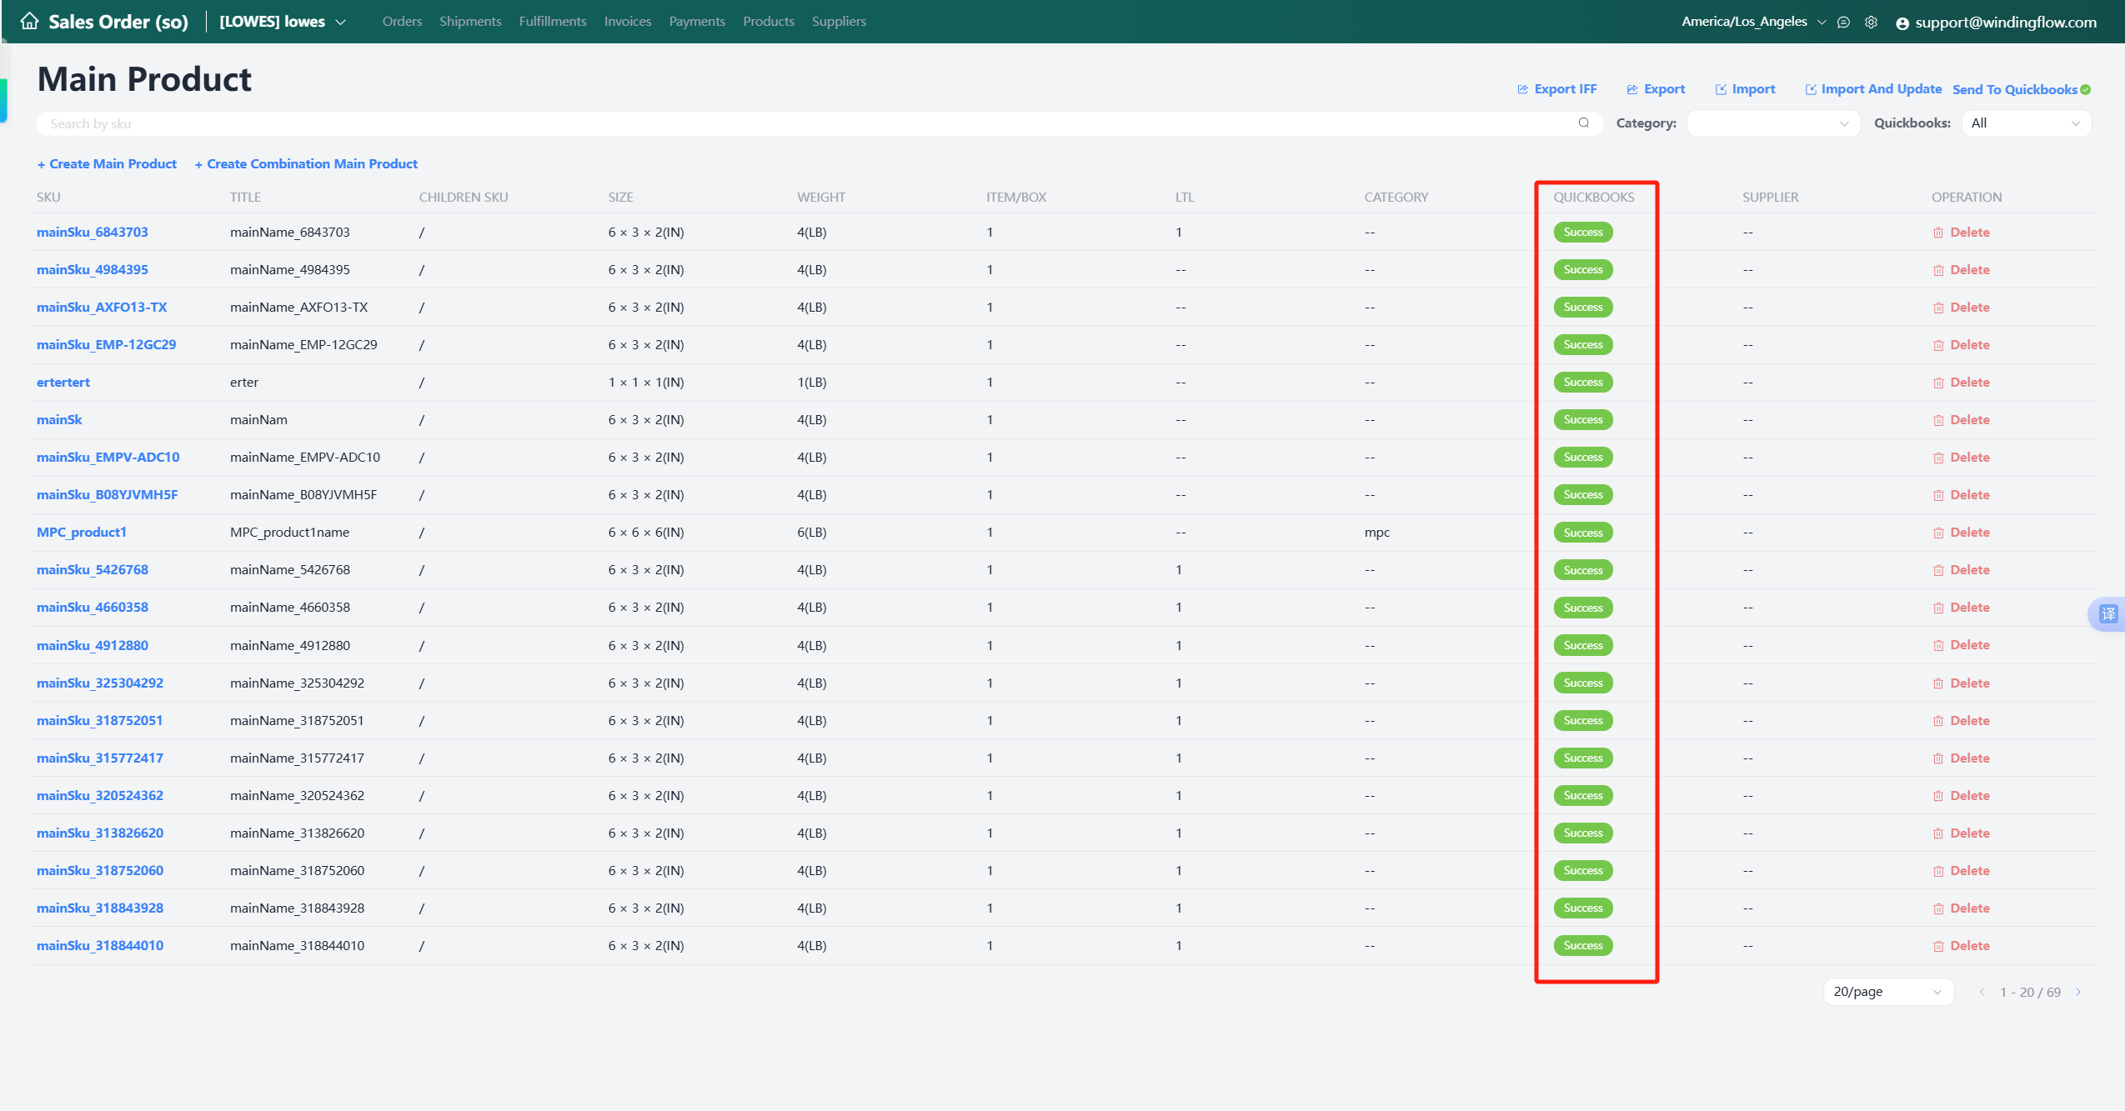Viewport: 2125px width, 1111px height.
Task: Open the Shipments menu
Action: click(x=470, y=22)
